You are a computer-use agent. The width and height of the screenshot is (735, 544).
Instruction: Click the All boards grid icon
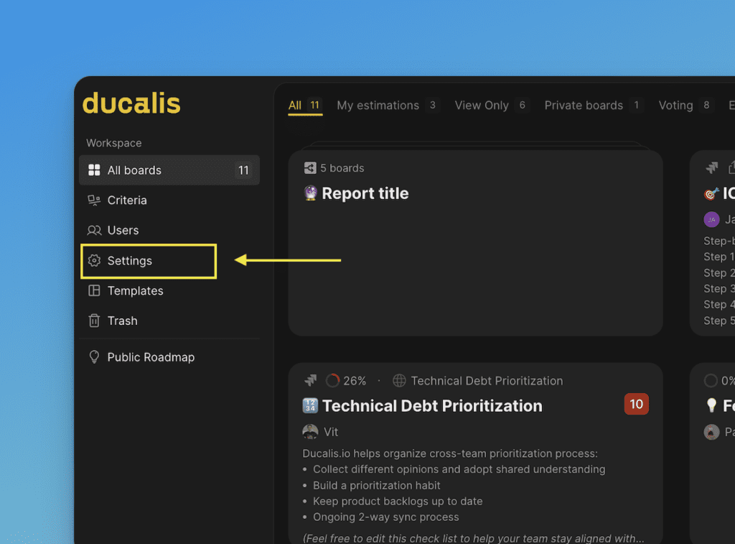[94, 170]
